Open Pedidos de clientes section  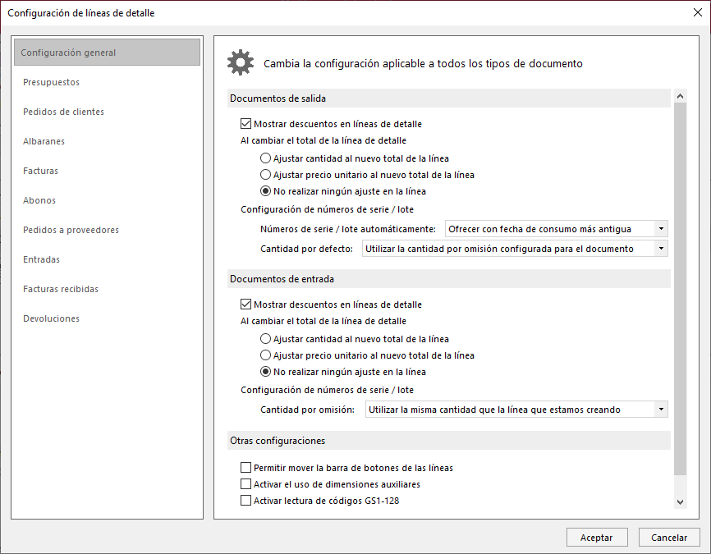point(63,112)
